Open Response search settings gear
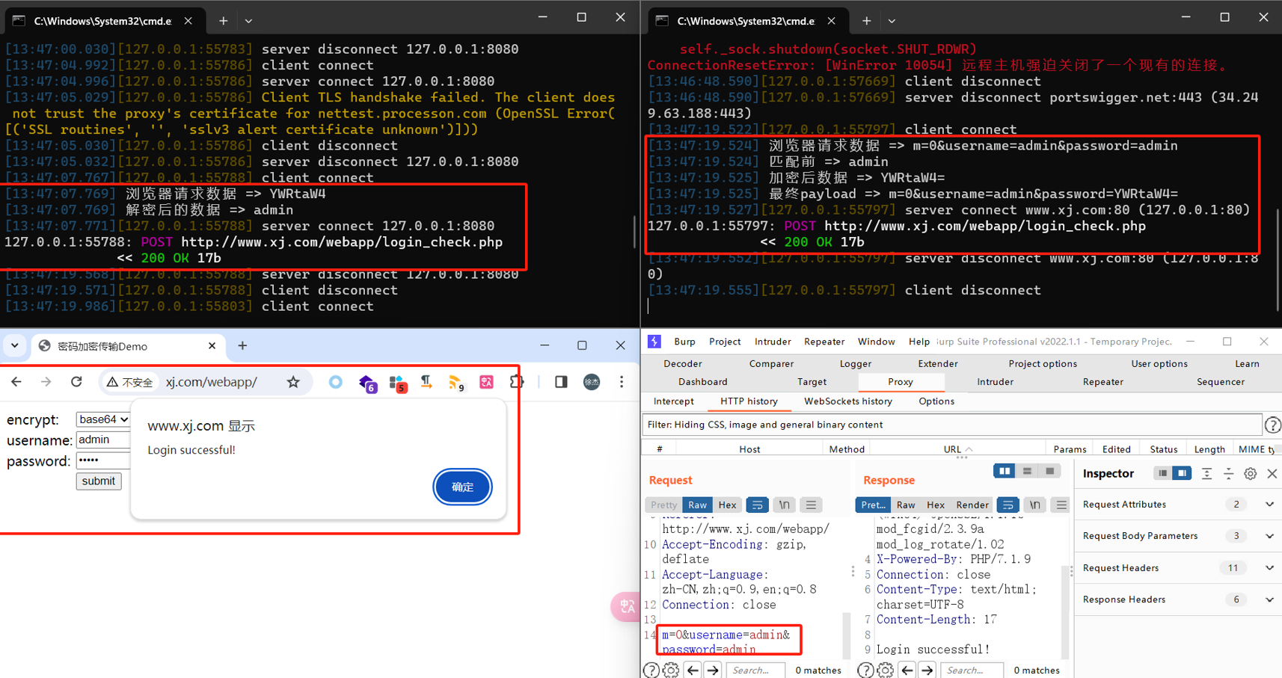Image resolution: width=1282 pixels, height=678 pixels. point(885,670)
